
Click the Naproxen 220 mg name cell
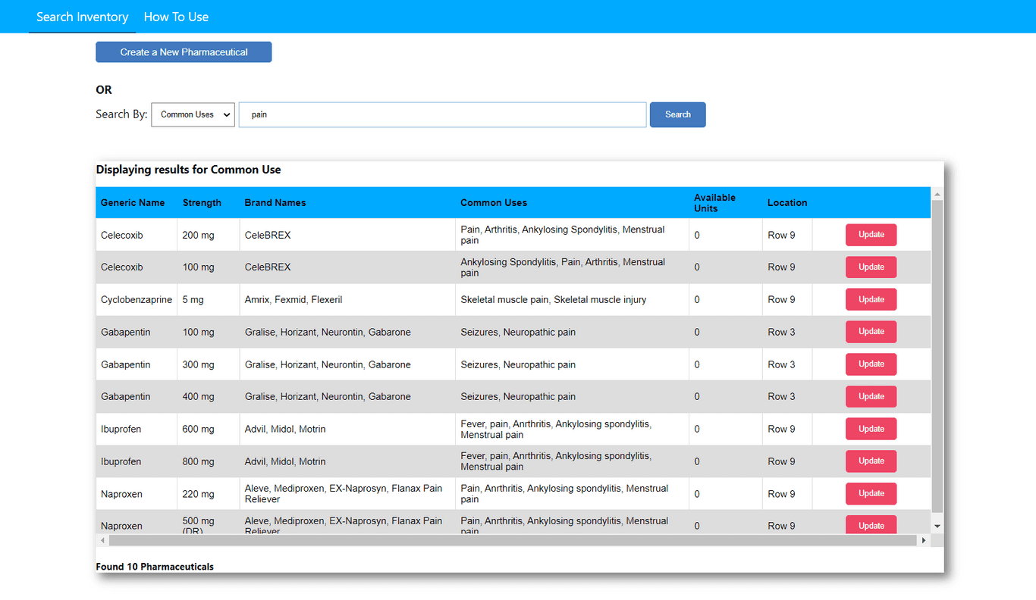(137, 494)
